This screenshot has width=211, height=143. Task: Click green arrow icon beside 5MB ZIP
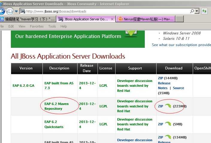[168, 124]
